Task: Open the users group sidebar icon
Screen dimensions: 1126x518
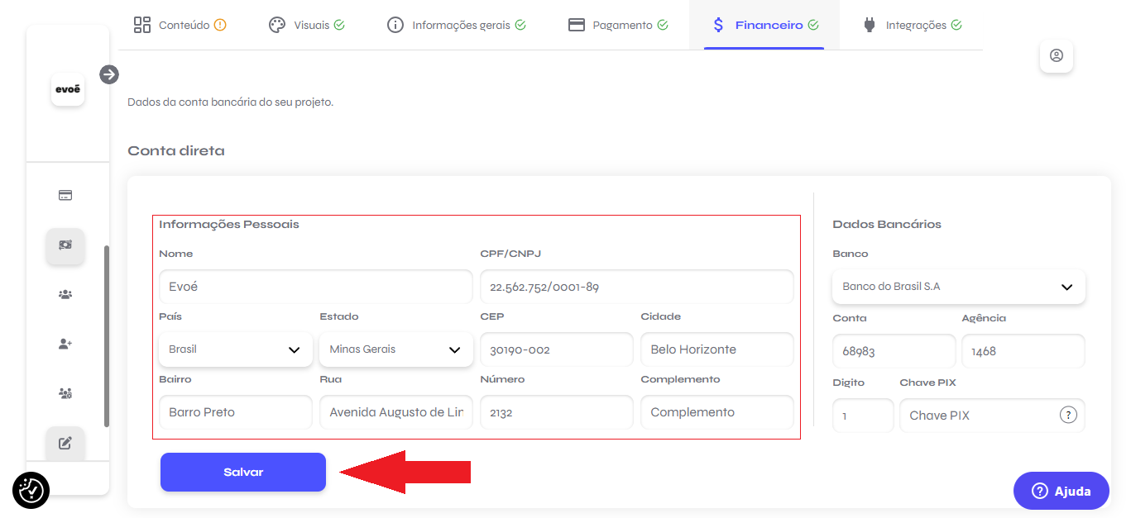Action: point(65,294)
